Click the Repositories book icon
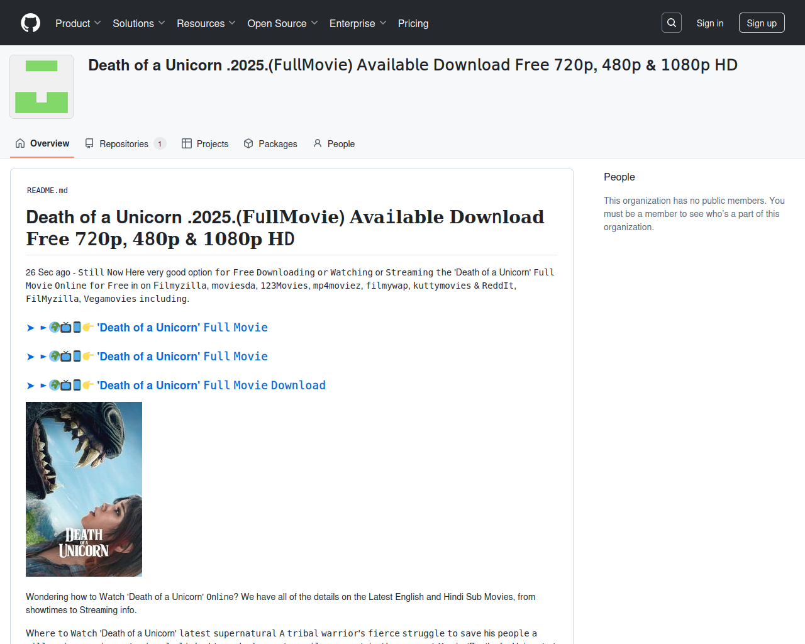The height and width of the screenshot is (644, 805). [x=89, y=144]
